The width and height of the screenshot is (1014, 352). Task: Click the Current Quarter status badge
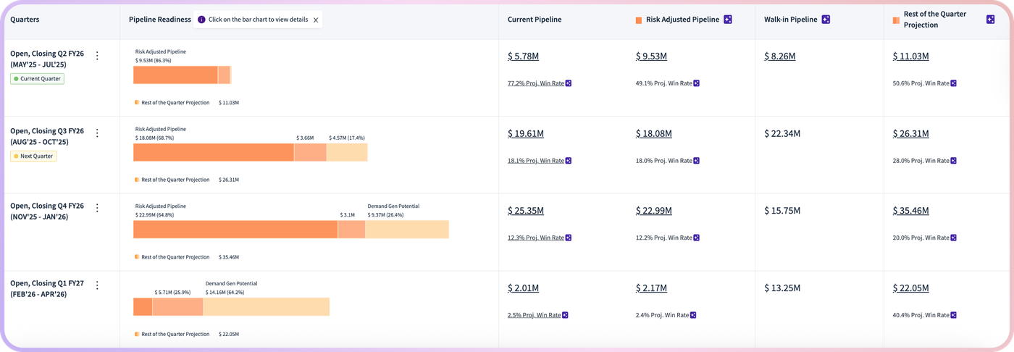pyautogui.click(x=37, y=78)
